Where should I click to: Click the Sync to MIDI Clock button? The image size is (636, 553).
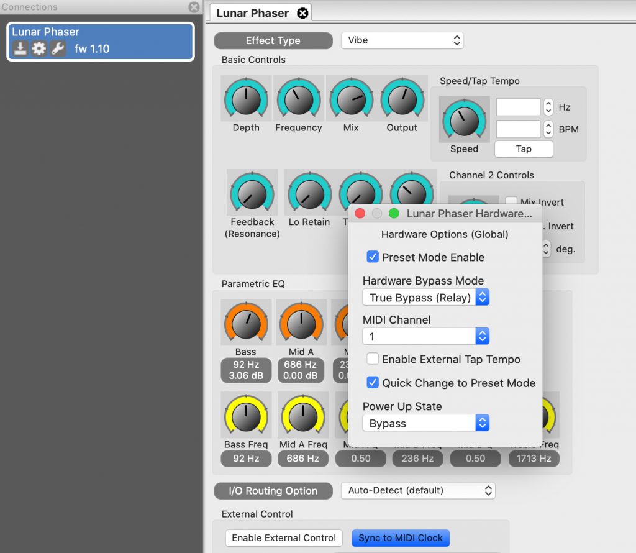pos(400,538)
